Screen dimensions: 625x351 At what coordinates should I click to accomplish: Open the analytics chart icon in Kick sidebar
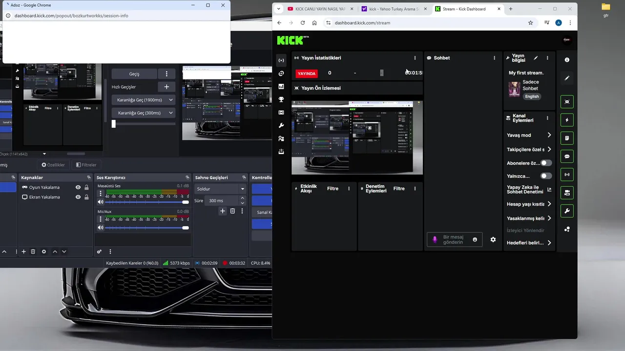coord(281,86)
